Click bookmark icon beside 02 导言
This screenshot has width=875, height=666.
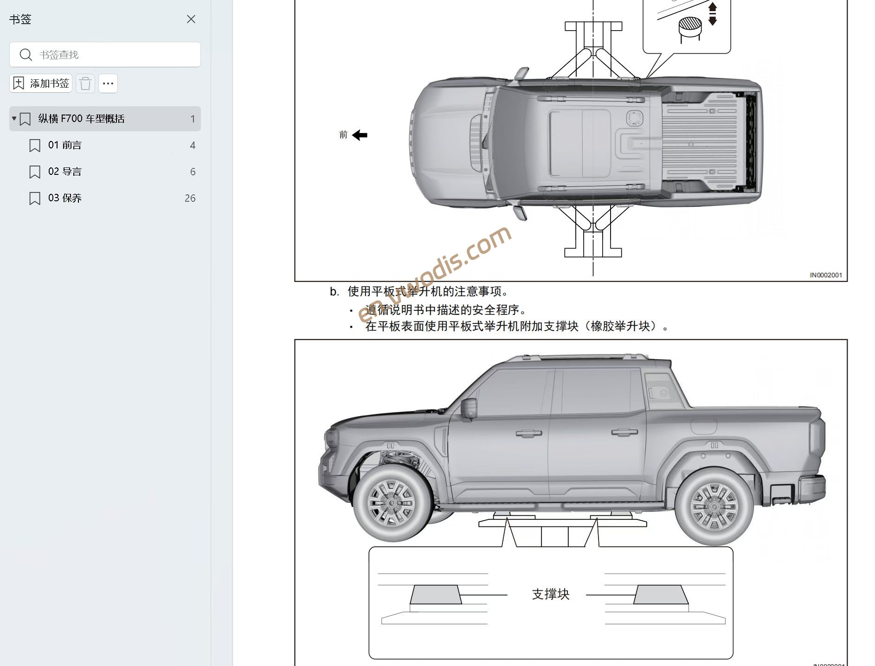(x=35, y=172)
